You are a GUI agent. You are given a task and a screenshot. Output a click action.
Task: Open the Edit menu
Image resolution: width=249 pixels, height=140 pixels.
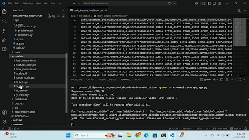click(x=17, y=3)
